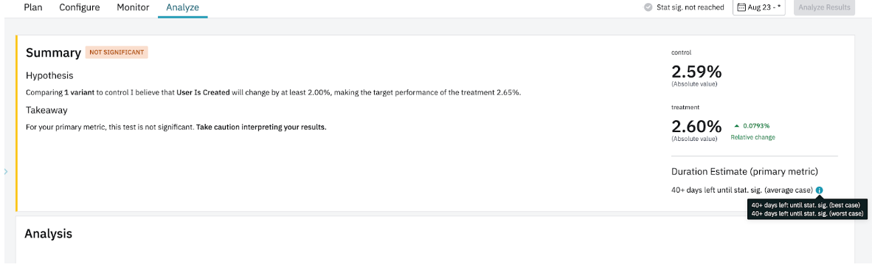This screenshot has height=273, width=872.
Task: Click the NOT SIGNIFICANT badge
Action: pos(117,52)
